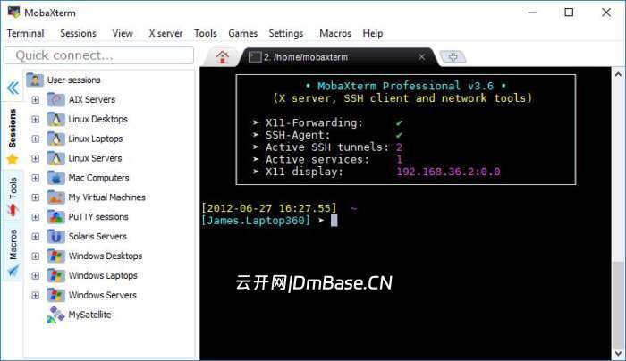Click the AIX Servers folder icon

tap(55, 99)
